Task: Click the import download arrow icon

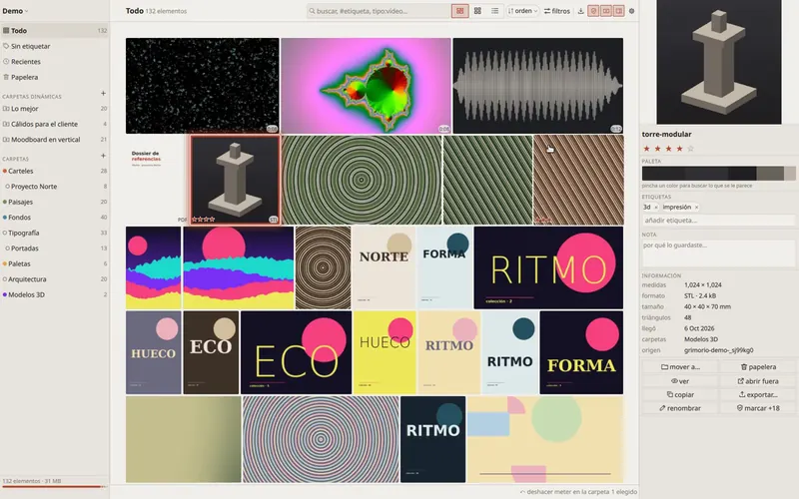Action: [x=580, y=11]
